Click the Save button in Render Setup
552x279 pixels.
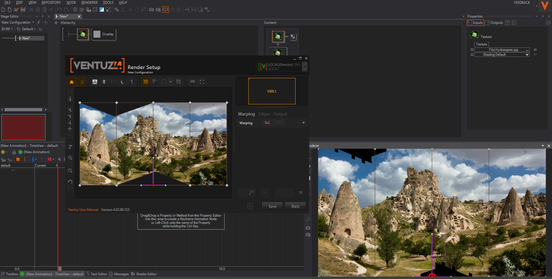click(272, 206)
